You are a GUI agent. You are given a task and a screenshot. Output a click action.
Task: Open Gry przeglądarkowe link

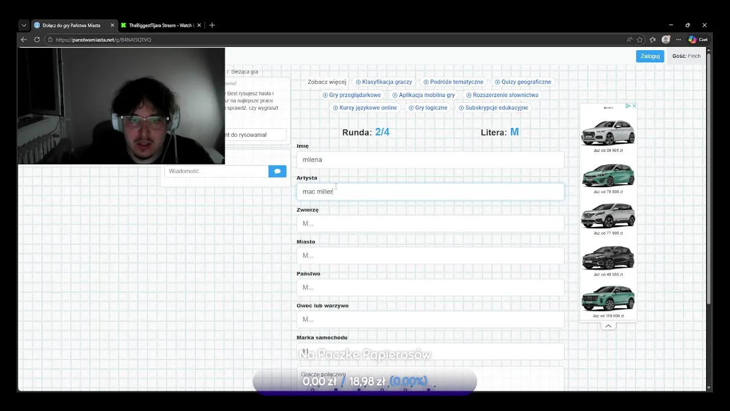(352, 95)
